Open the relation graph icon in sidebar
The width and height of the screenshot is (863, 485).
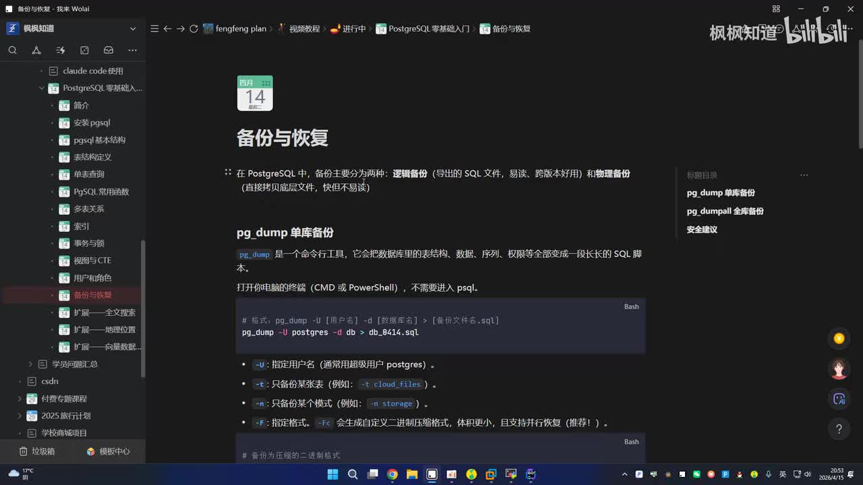[x=36, y=50]
